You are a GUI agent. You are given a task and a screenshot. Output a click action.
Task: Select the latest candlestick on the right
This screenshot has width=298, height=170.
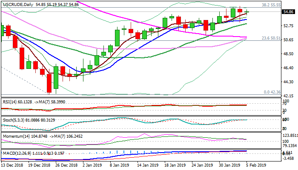click(247, 11)
